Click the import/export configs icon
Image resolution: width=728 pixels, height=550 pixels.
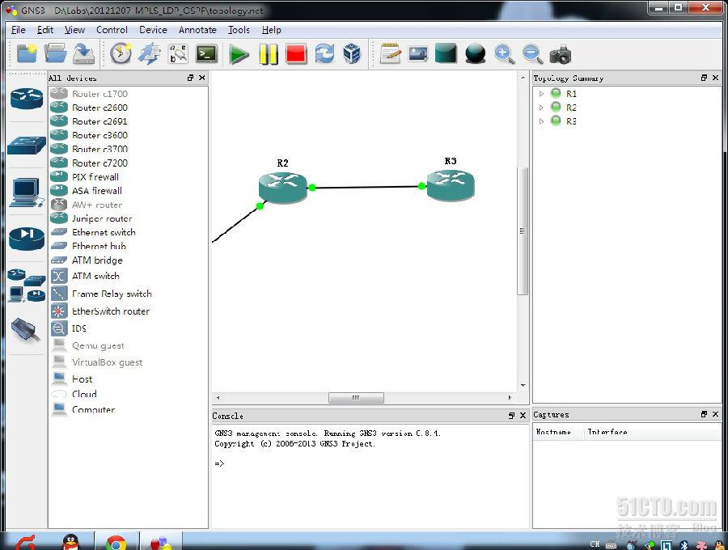(150, 54)
